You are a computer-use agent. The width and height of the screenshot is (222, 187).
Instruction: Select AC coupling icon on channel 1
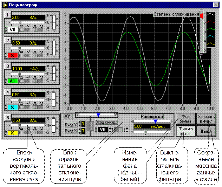[x=27, y=26]
